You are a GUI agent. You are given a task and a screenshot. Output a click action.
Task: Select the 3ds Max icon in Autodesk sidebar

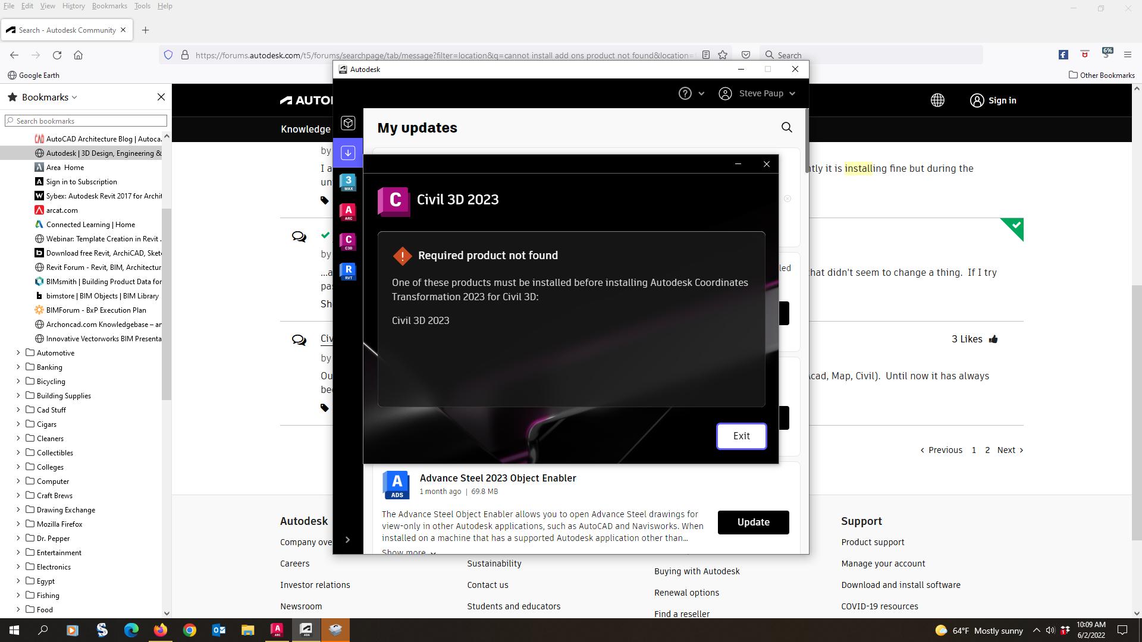point(348,182)
